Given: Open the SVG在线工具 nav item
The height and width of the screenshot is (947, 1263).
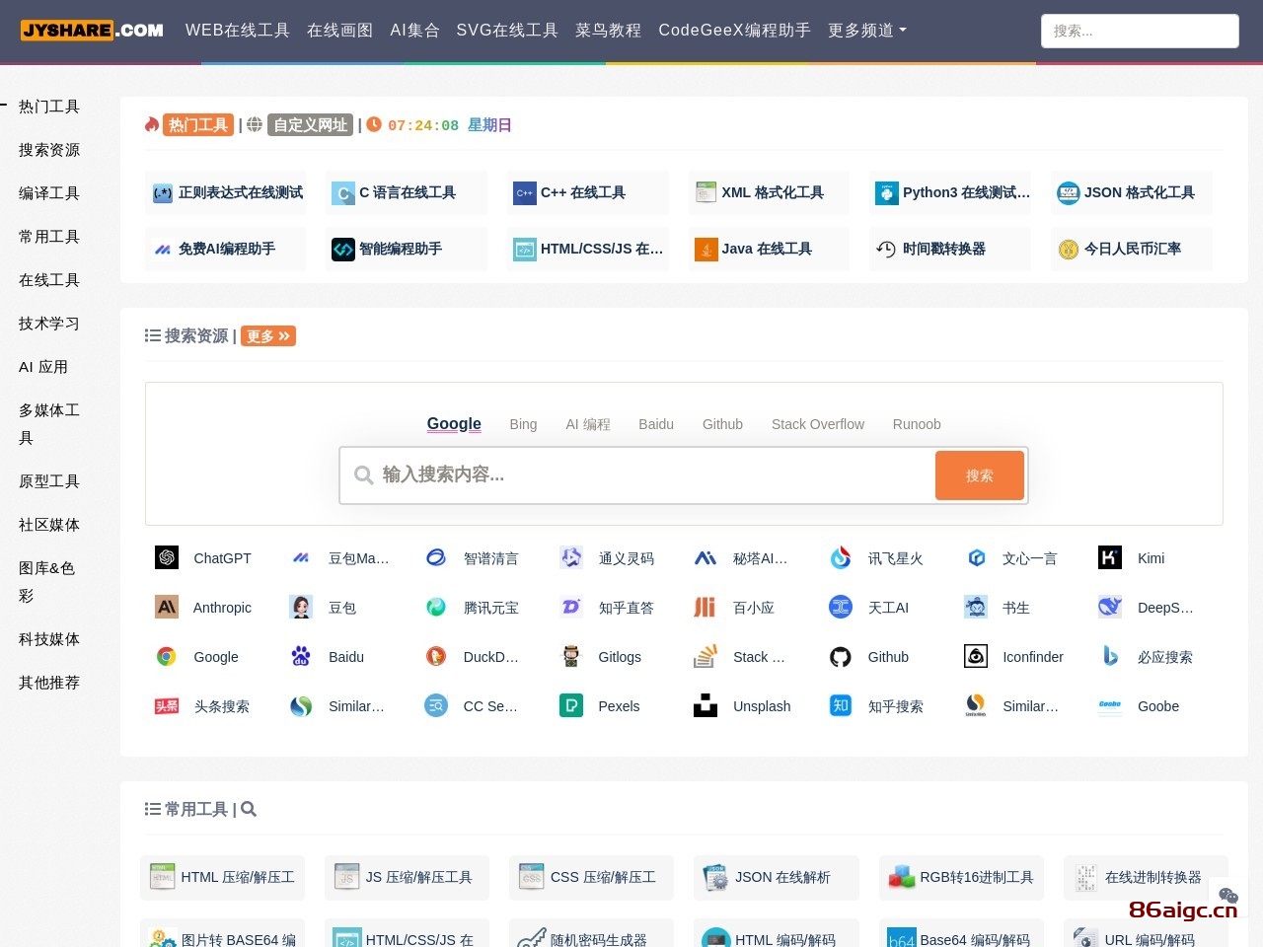Looking at the screenshot, I should (x=507, y=31).
